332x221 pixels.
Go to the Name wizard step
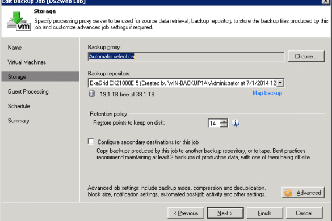15,48
